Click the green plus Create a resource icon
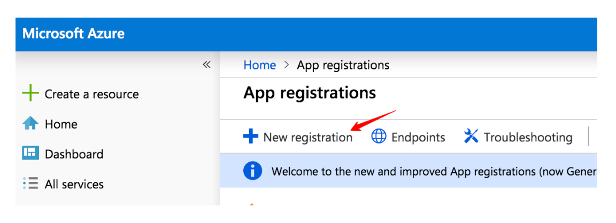Image resolution: width=616 pixels, height=223 pixels. coord(30,94)
